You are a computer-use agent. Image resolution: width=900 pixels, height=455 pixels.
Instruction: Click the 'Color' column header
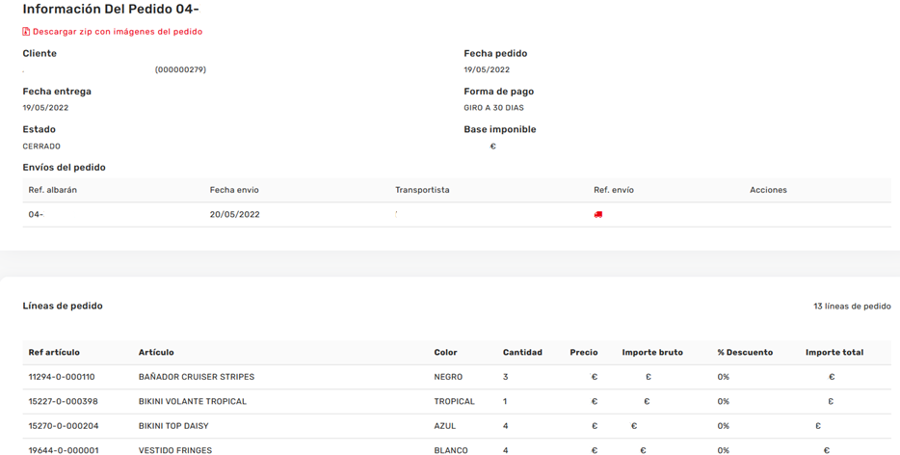[x=445, y=353]
